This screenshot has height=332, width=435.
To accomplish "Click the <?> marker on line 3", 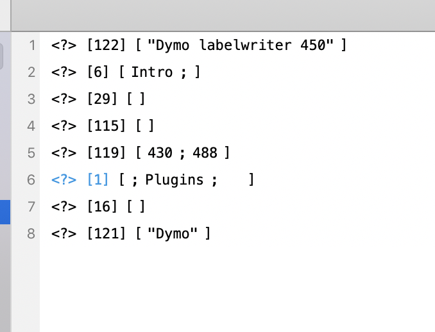I will [64, 99].
